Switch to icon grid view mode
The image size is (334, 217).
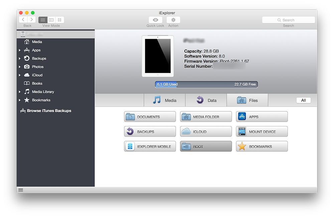tap(59, 20)
